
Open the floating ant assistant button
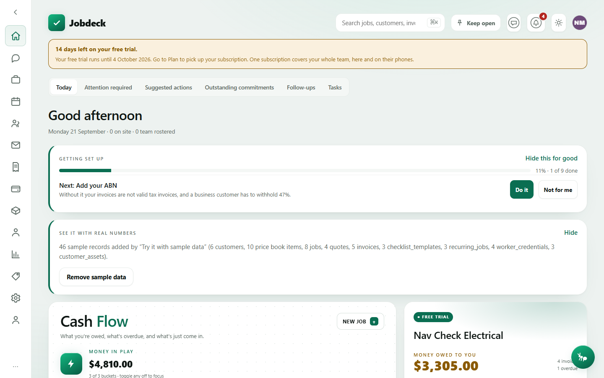point(583,357)
